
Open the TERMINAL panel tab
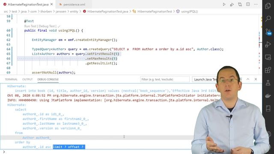click(11, 79)
